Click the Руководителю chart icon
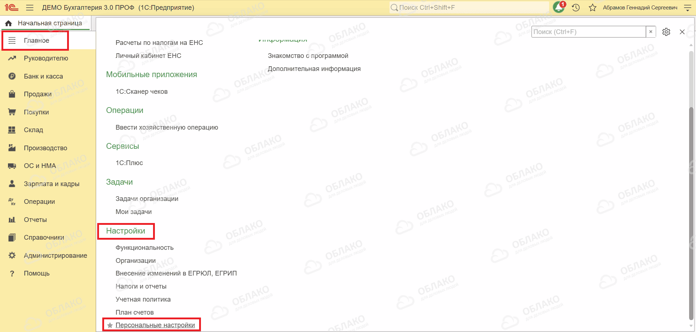Viewport: 696px width, 332px height. coord(12,58)
